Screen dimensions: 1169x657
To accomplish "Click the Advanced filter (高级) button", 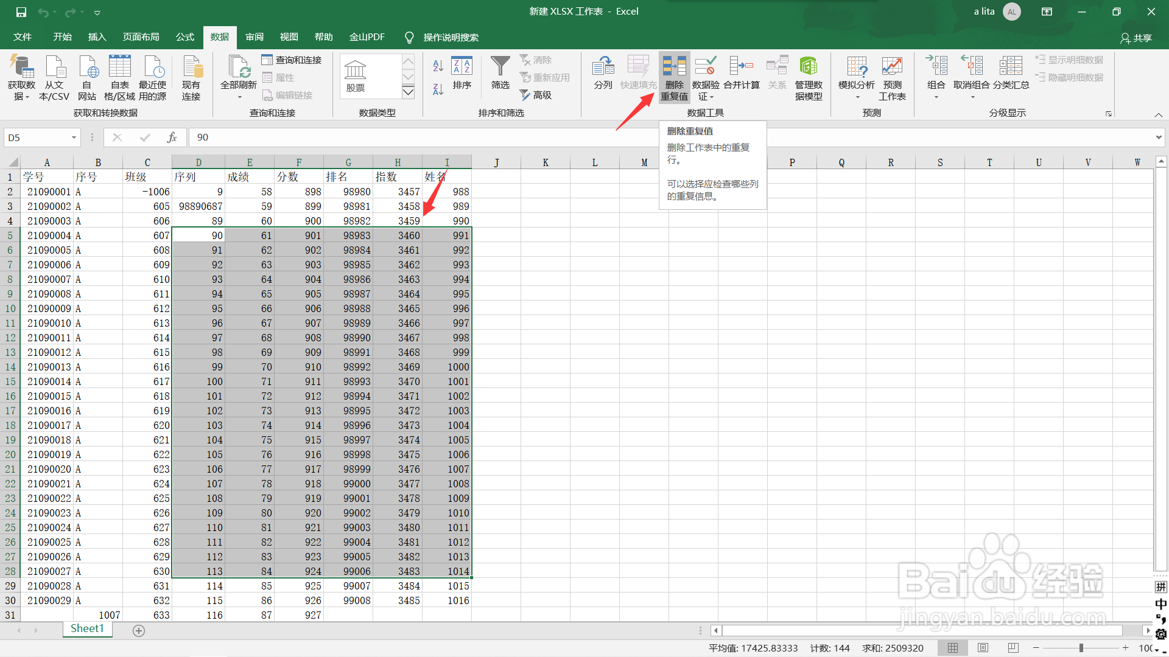I will tap(536, 95).
